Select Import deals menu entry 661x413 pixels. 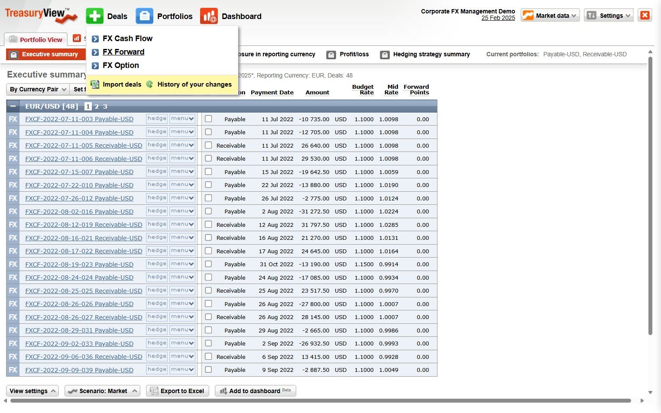pyautogui.click(x=122, y=84)
